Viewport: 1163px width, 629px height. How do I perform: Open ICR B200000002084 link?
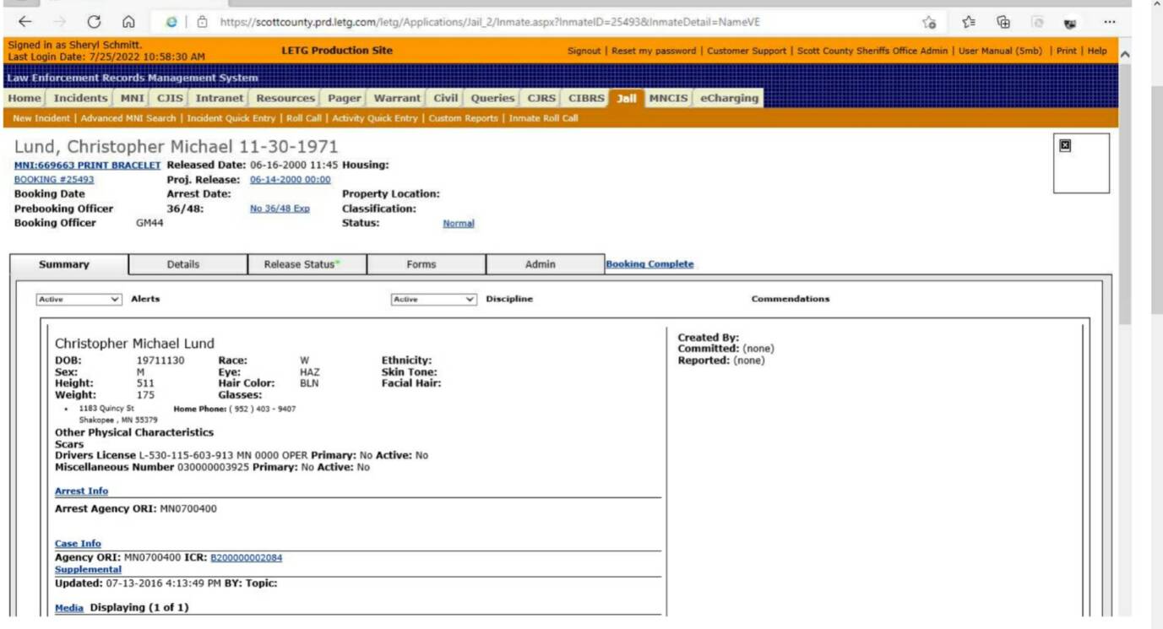(246, 558)
